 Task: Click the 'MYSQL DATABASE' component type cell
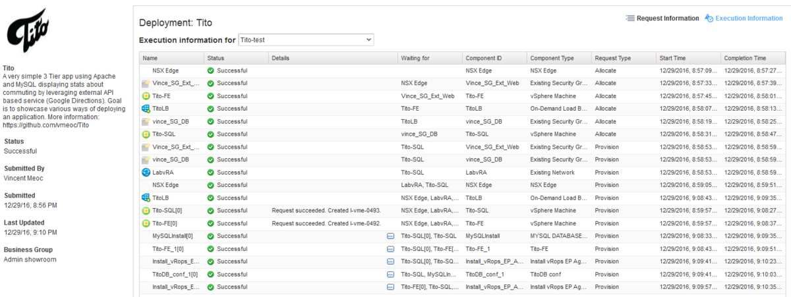pos(558,236)
